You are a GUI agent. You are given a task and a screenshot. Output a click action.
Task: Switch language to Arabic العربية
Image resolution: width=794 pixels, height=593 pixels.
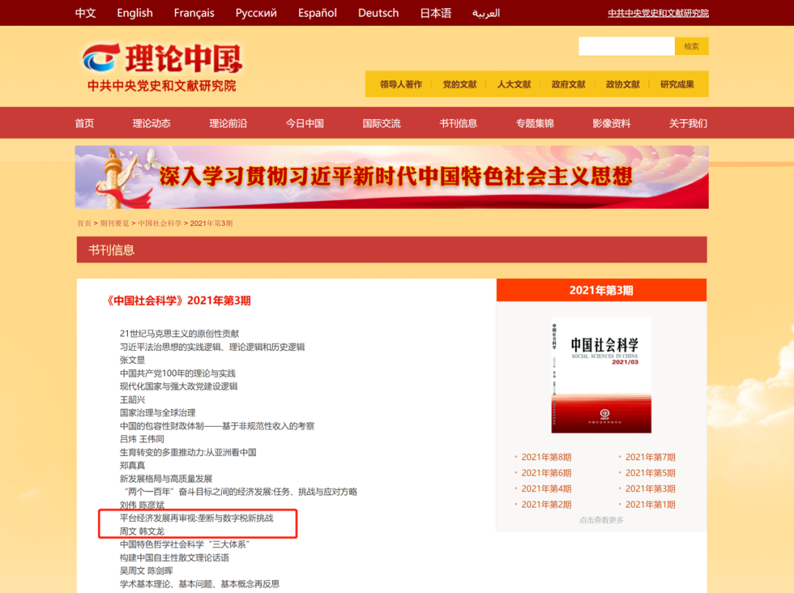coord(486,13)
